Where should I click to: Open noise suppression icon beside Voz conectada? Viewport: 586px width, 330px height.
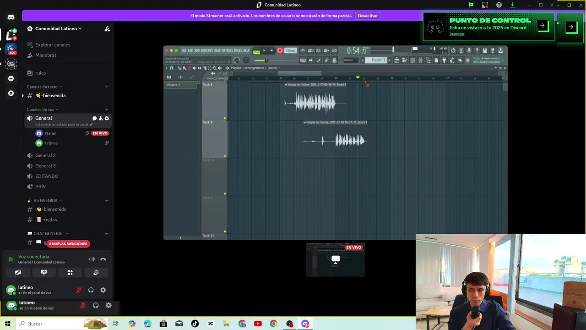pos(92,259)
